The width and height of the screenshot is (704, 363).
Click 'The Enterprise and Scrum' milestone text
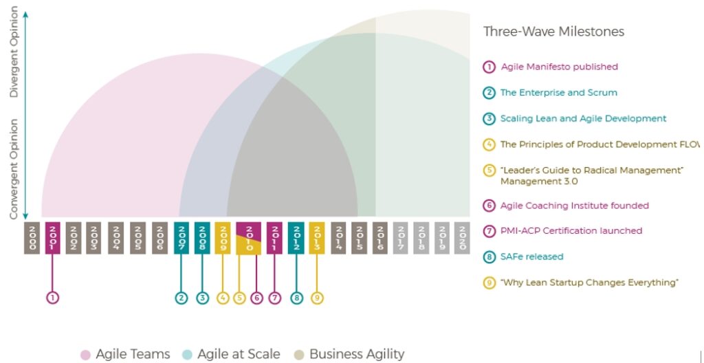pyautogui.click(x=558, y=93)
